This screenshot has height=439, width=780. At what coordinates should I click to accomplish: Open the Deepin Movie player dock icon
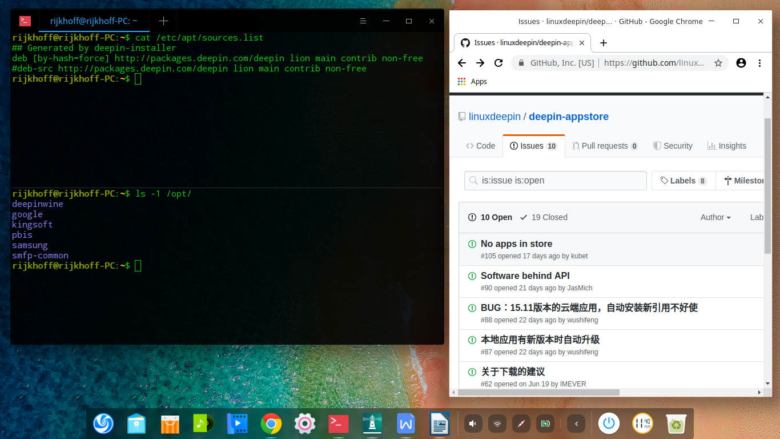coord(238,424)
